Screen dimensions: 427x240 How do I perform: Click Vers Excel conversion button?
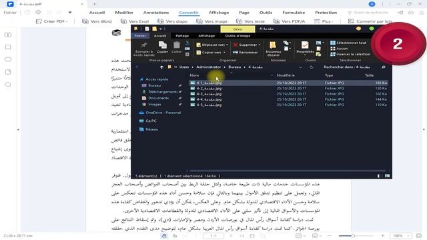coord(135,21)
